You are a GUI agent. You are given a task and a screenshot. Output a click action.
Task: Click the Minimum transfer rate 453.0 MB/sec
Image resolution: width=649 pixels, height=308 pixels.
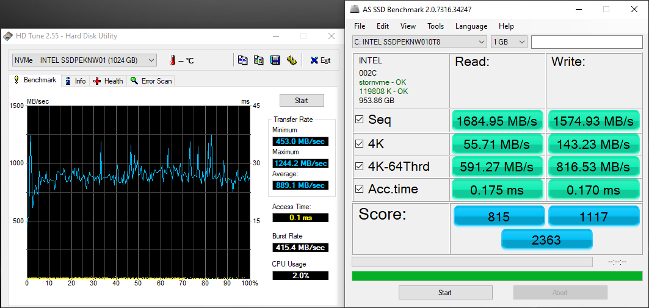tap(300, 141)
